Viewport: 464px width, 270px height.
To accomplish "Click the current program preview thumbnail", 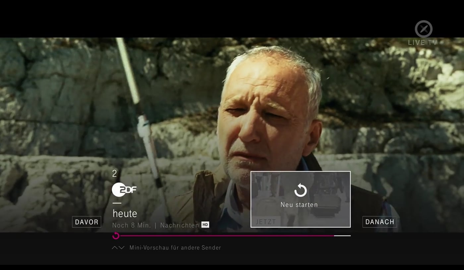I will (300, 199).
